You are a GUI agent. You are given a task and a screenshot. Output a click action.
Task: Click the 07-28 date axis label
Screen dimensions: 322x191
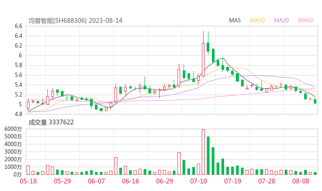point(267,181)
